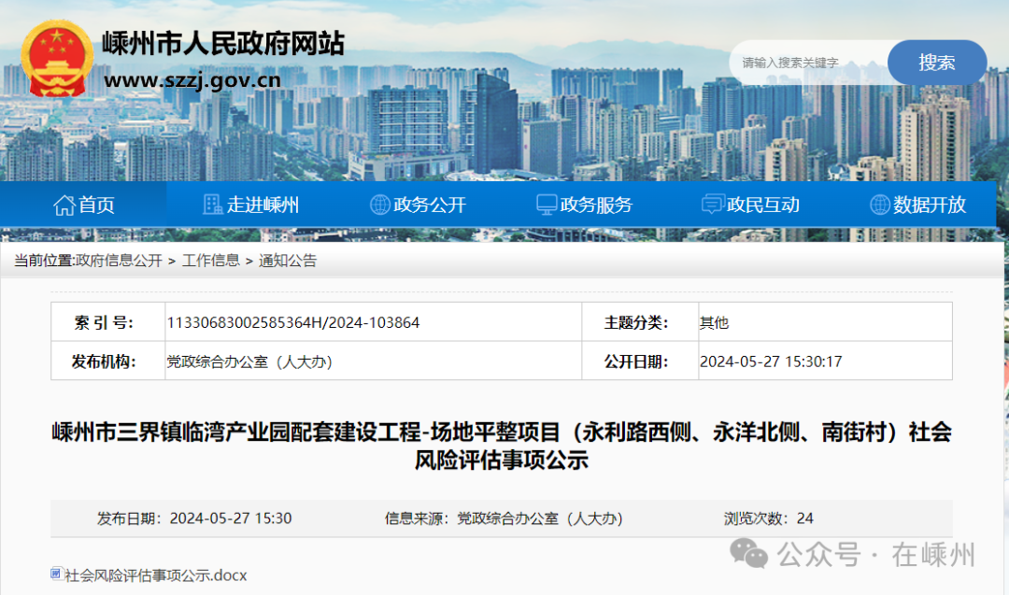
Task: Click the home icon beside 首页
Action: point(64,205)
